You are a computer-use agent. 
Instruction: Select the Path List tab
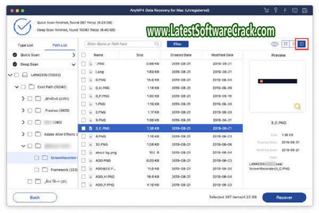60,45
